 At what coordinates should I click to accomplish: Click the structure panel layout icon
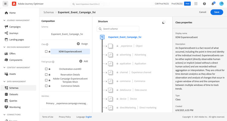(x=164, y=22)
